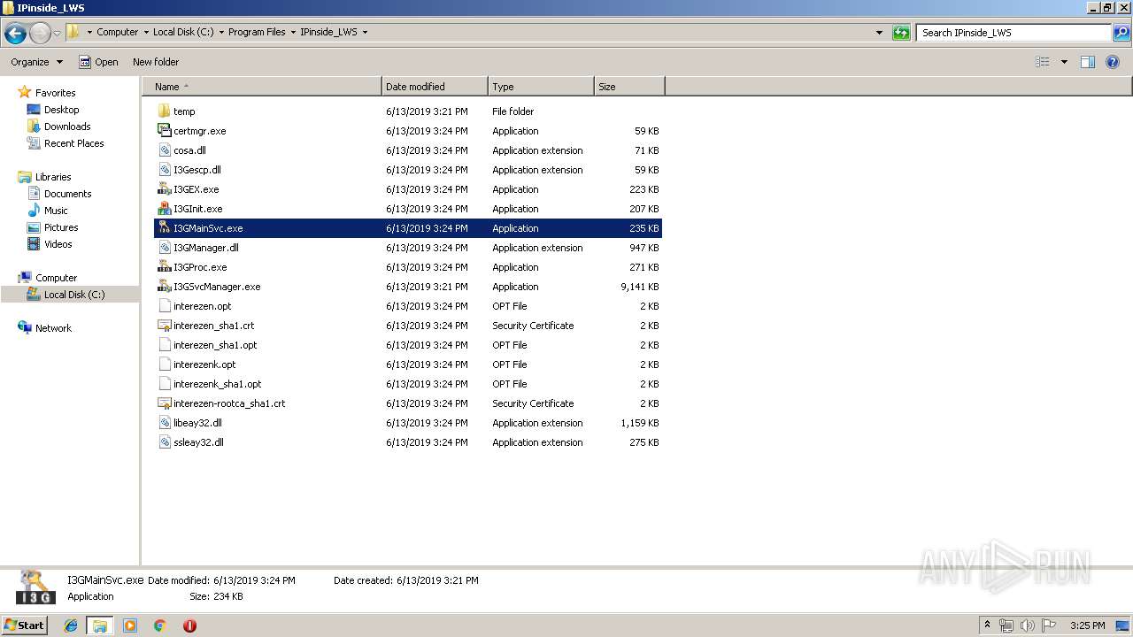Open the recent pages dropdown arrow
This screenshot has width=1133, height=637.
(57, 34)
